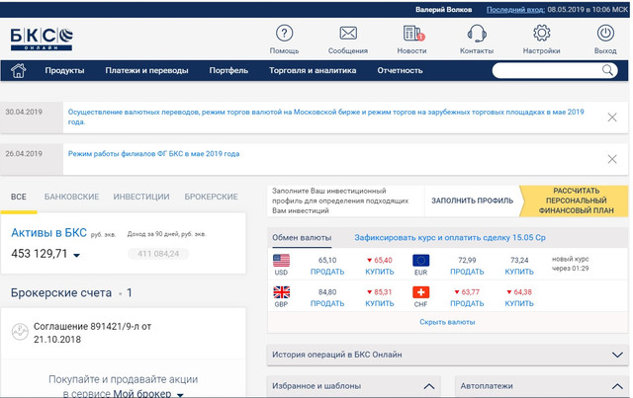Collapse the Автоплатежи panel
The width and height of the screenshot is (633, 398).
616,386
